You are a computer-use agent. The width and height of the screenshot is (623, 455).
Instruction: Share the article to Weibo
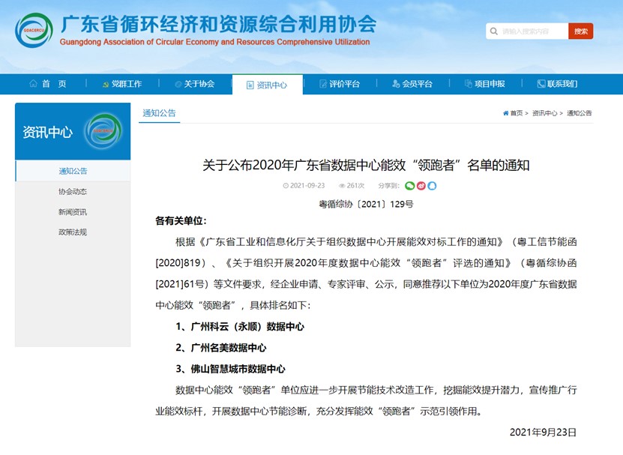point(421,185)
